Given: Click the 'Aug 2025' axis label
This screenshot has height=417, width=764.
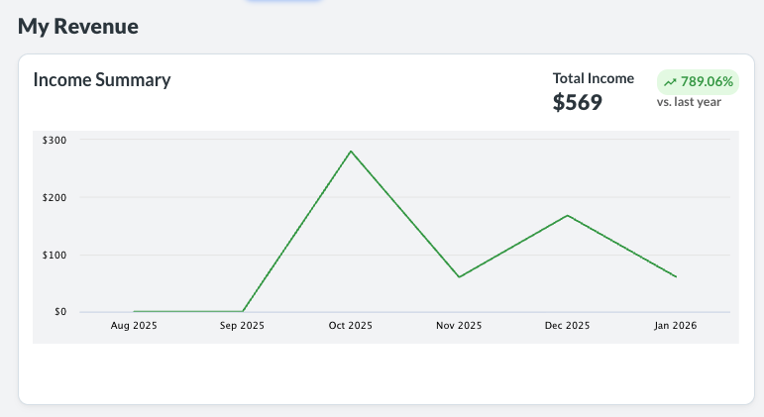Looking at the screenshot, I should tap(134, 326).
